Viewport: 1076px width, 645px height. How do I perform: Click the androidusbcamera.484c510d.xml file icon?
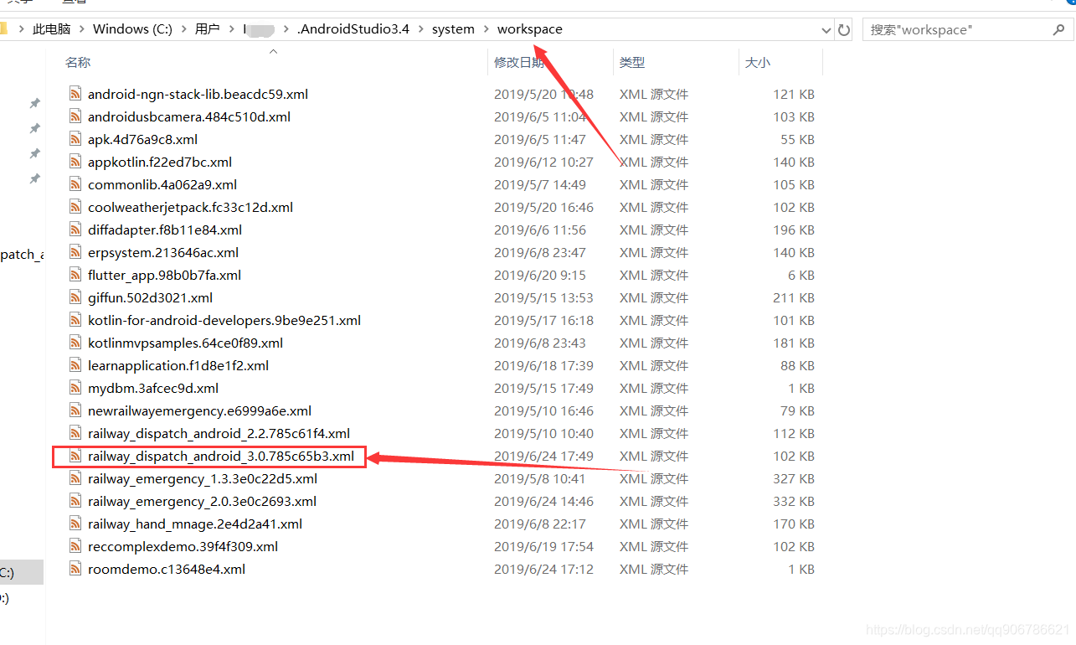tap(75, 116)
